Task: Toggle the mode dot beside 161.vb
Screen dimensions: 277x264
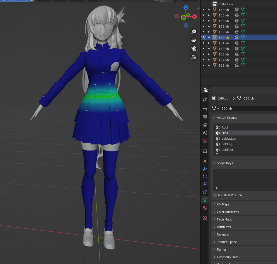Action: (203, 43)
